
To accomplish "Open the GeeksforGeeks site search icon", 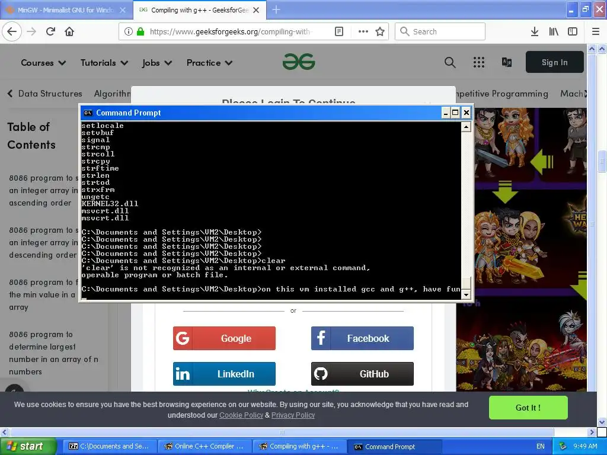I will coord(450,62).
